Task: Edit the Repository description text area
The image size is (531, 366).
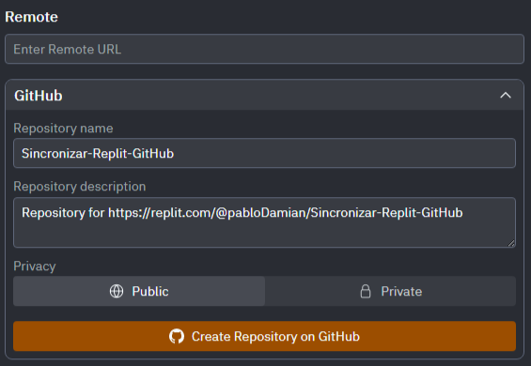Action: click(264, 222)
